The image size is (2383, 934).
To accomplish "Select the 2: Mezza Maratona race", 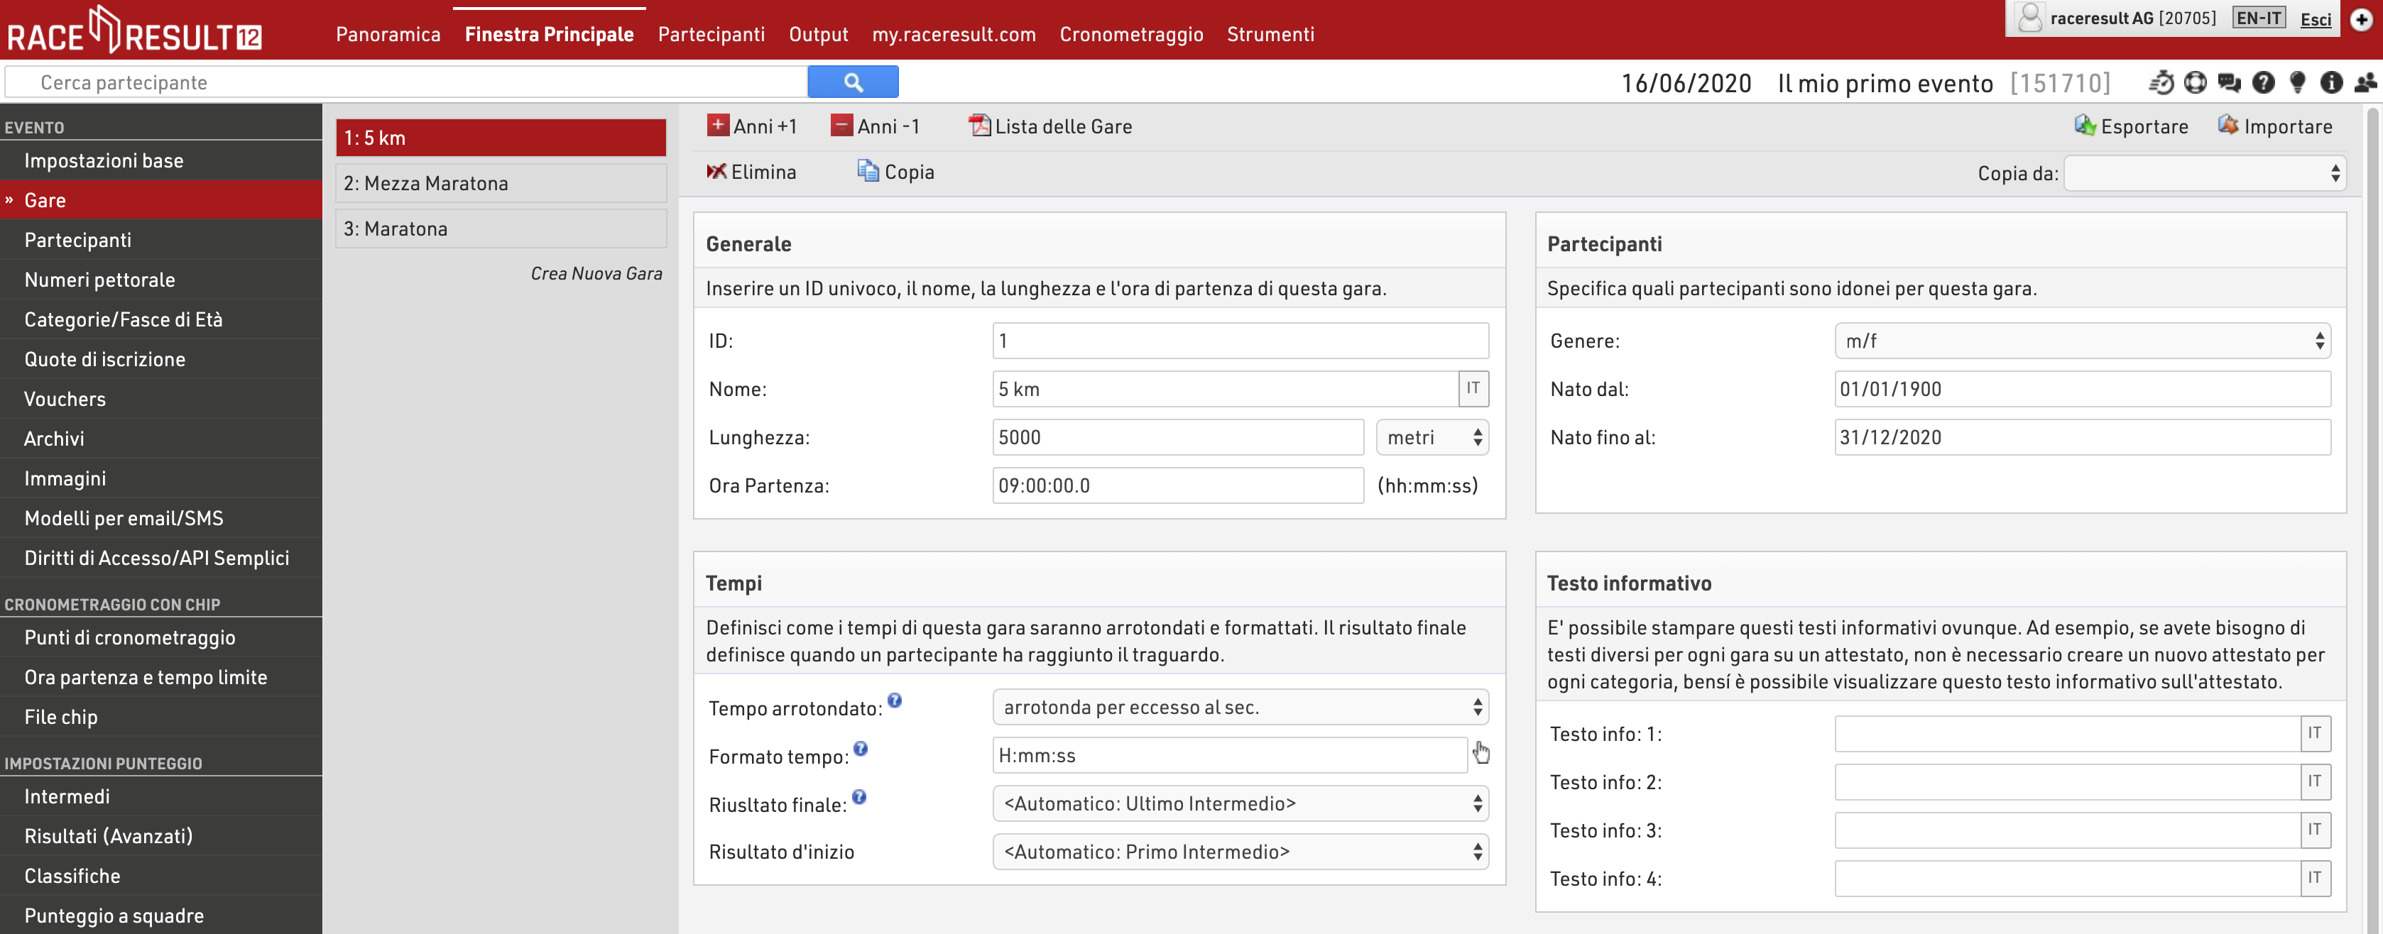I will point(501,183).
